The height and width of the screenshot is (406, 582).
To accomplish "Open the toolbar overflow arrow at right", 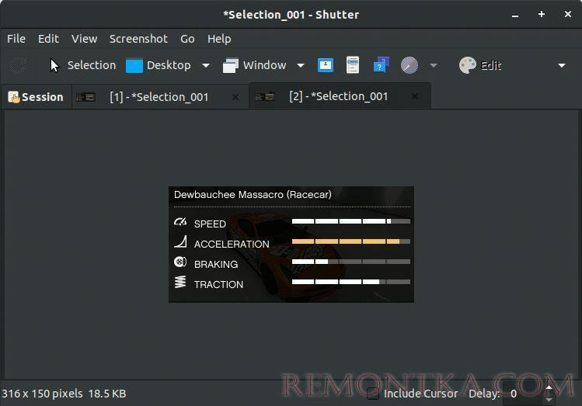I will click(x=562, y=66).
